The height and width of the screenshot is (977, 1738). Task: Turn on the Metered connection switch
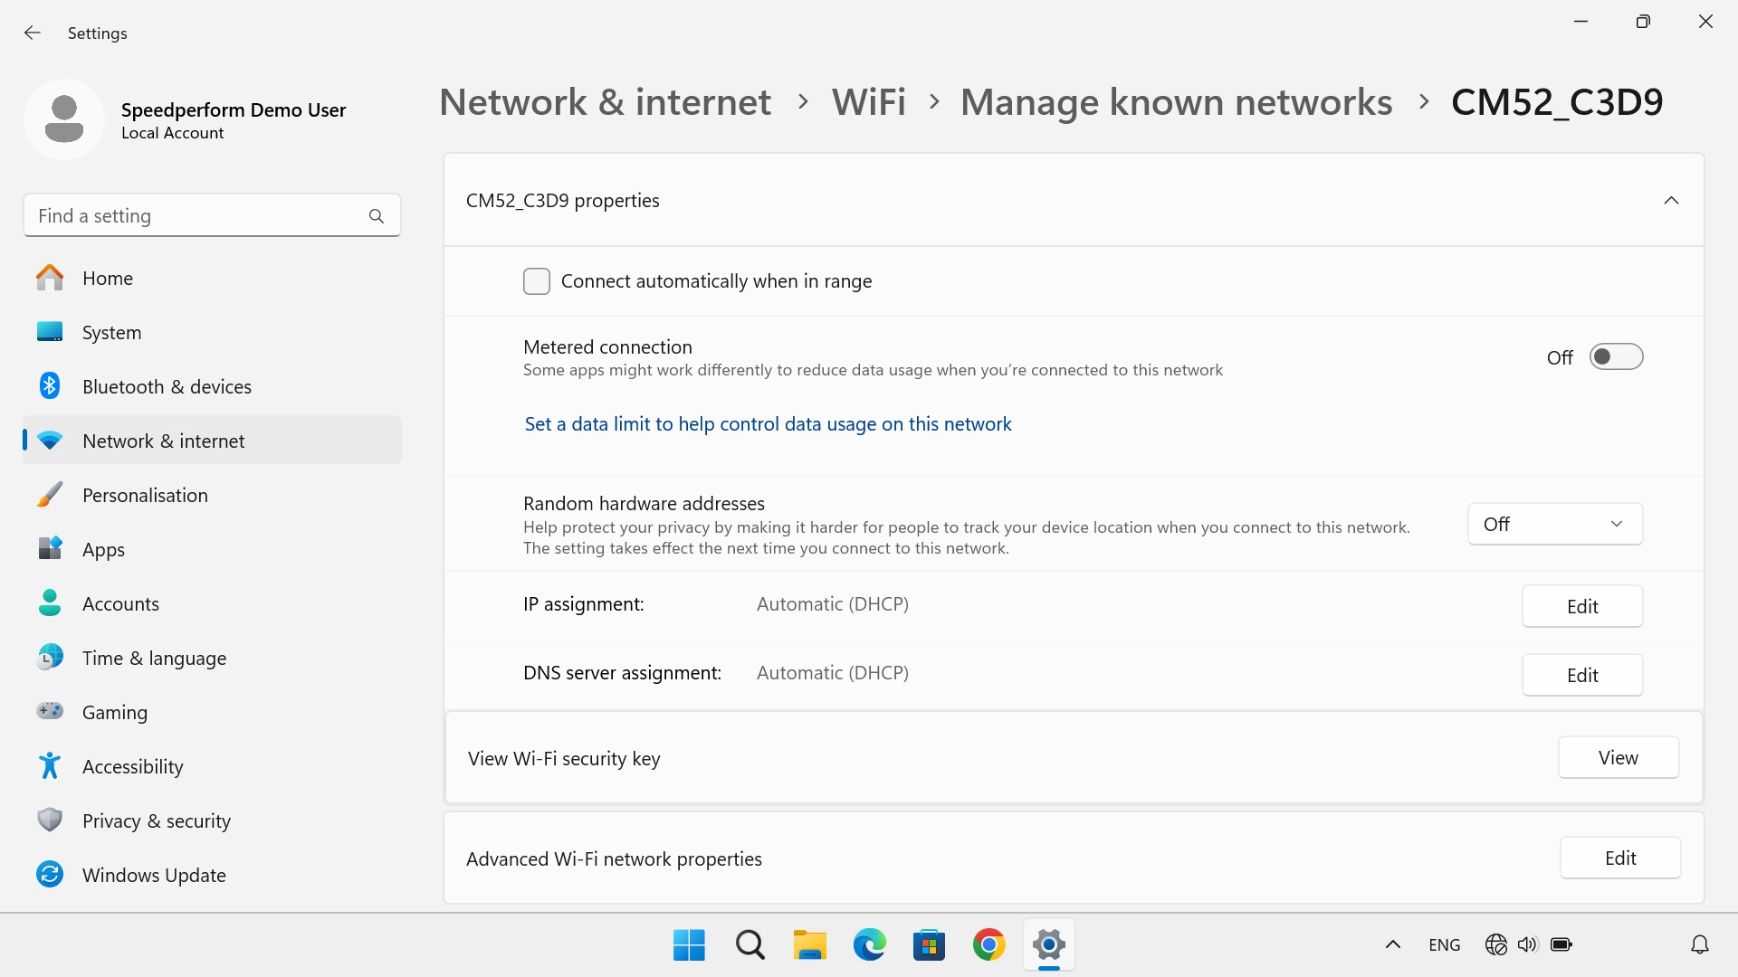[x=1616, y=357]
